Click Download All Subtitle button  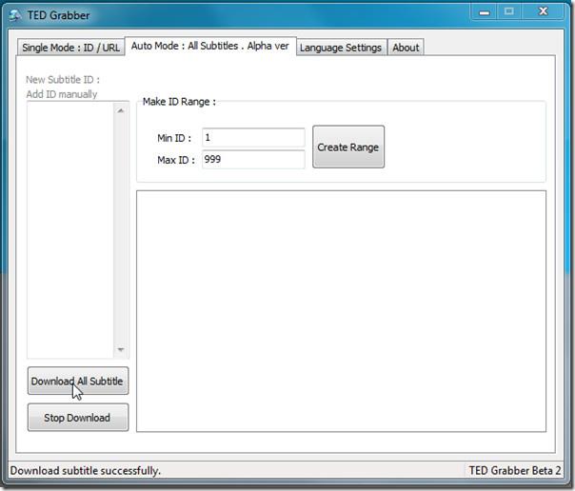(78, 381)
